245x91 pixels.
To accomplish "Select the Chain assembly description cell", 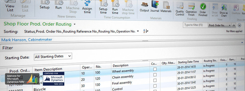I will point(123,77).
